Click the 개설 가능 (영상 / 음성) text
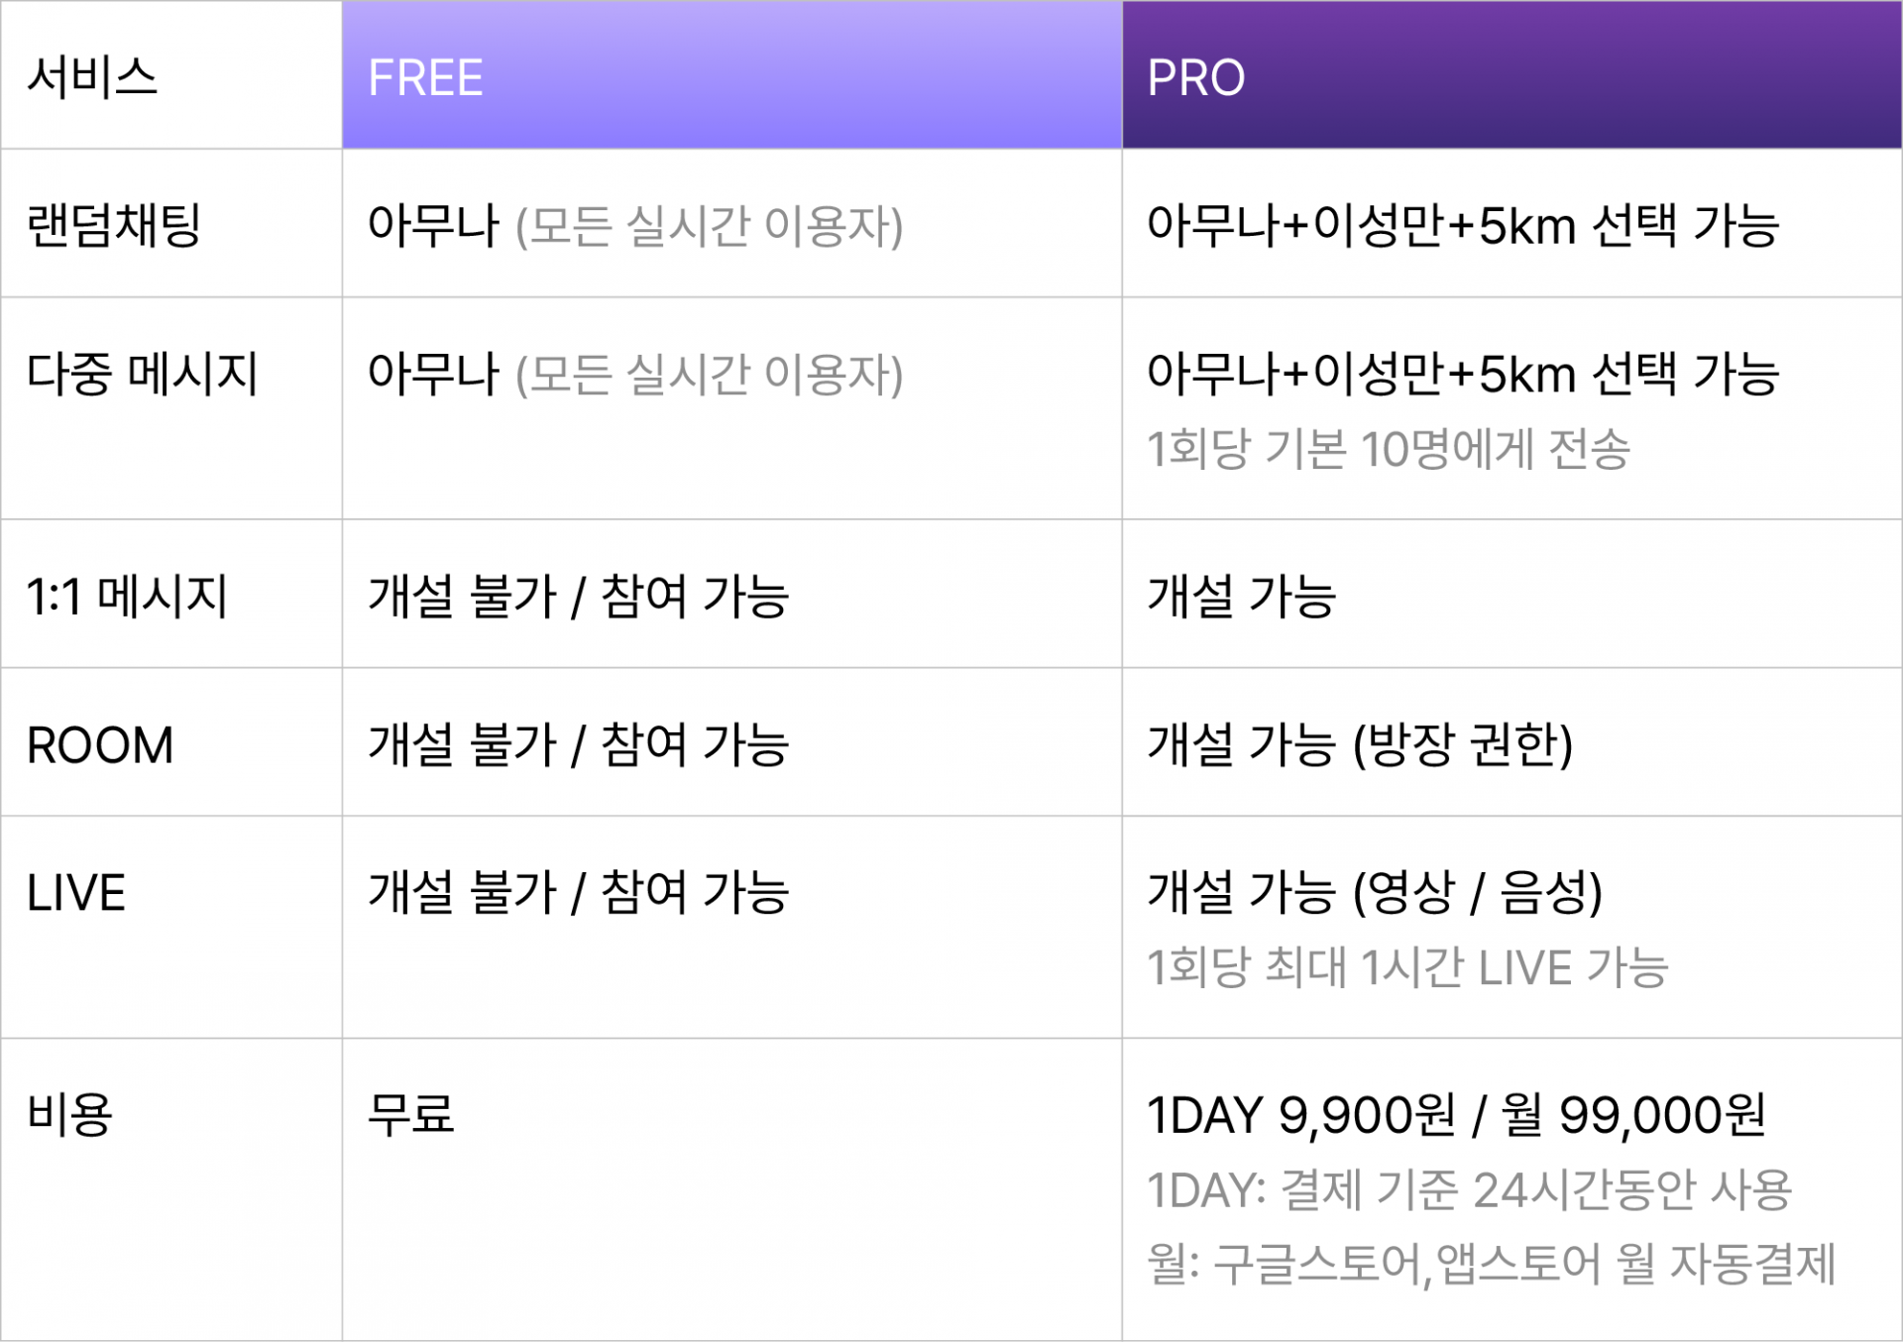1903x1342 pixels. click(x=1375, y=892)
